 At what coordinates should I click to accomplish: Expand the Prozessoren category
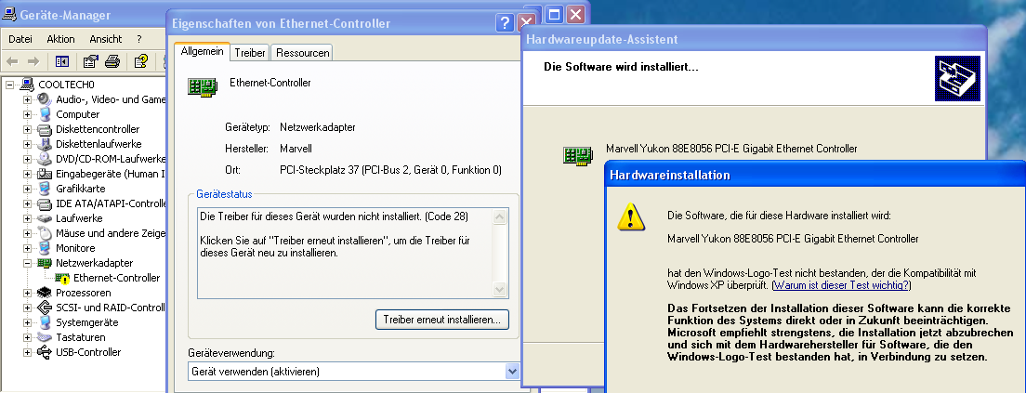pyautogui.click(x=27, y=293)
